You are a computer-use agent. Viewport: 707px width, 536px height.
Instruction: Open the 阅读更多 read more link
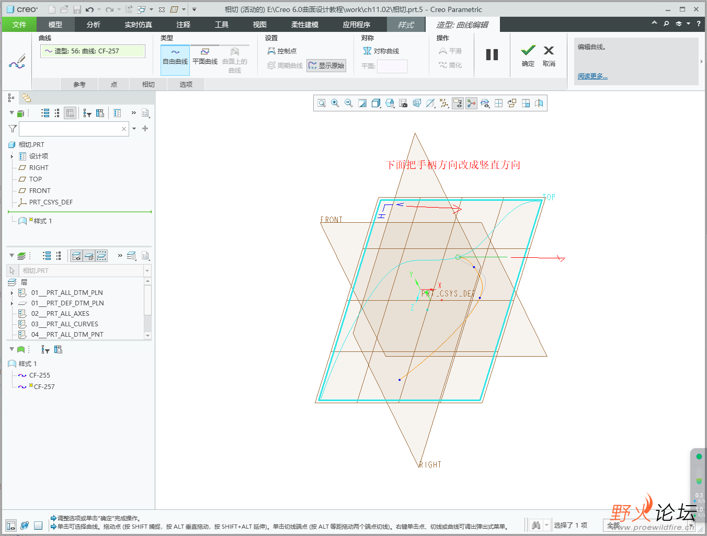point(592,76)
